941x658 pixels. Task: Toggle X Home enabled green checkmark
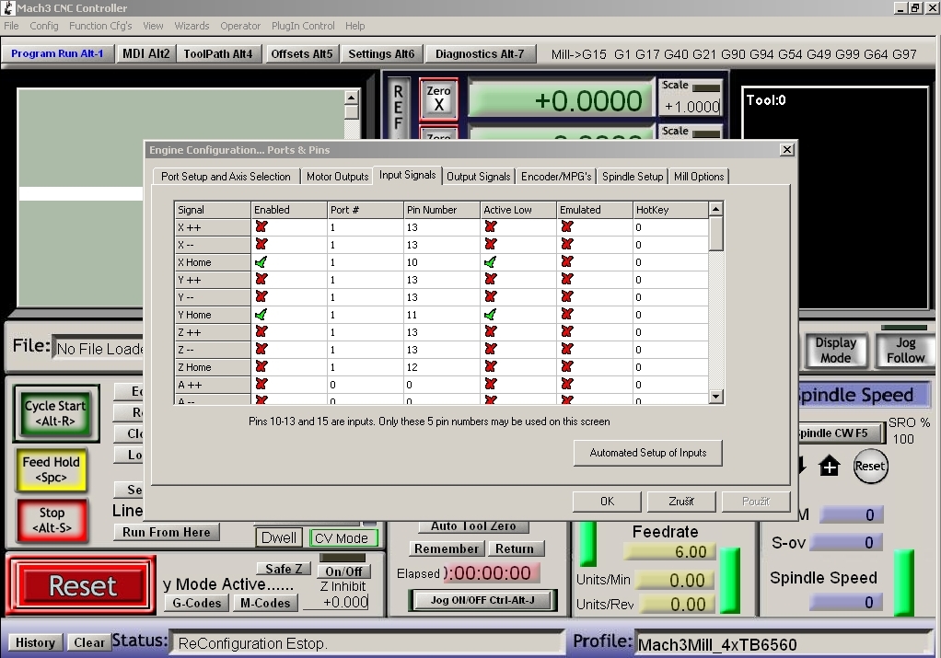pyautogui.click(x=261, y=262)
